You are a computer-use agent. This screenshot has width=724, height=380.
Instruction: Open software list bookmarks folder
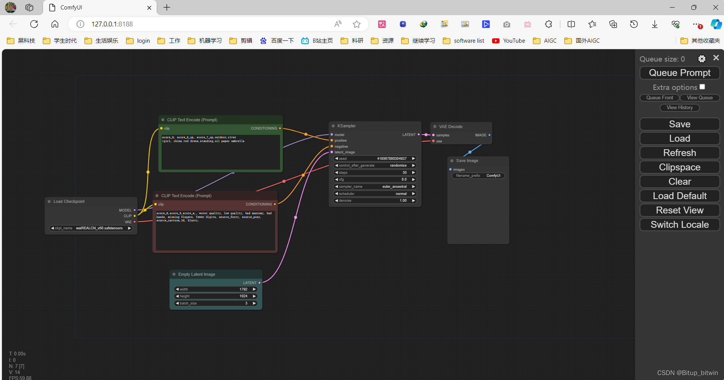point(464,41)
